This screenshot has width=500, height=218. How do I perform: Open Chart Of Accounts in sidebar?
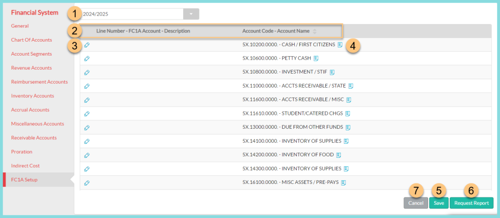[32, 40]
